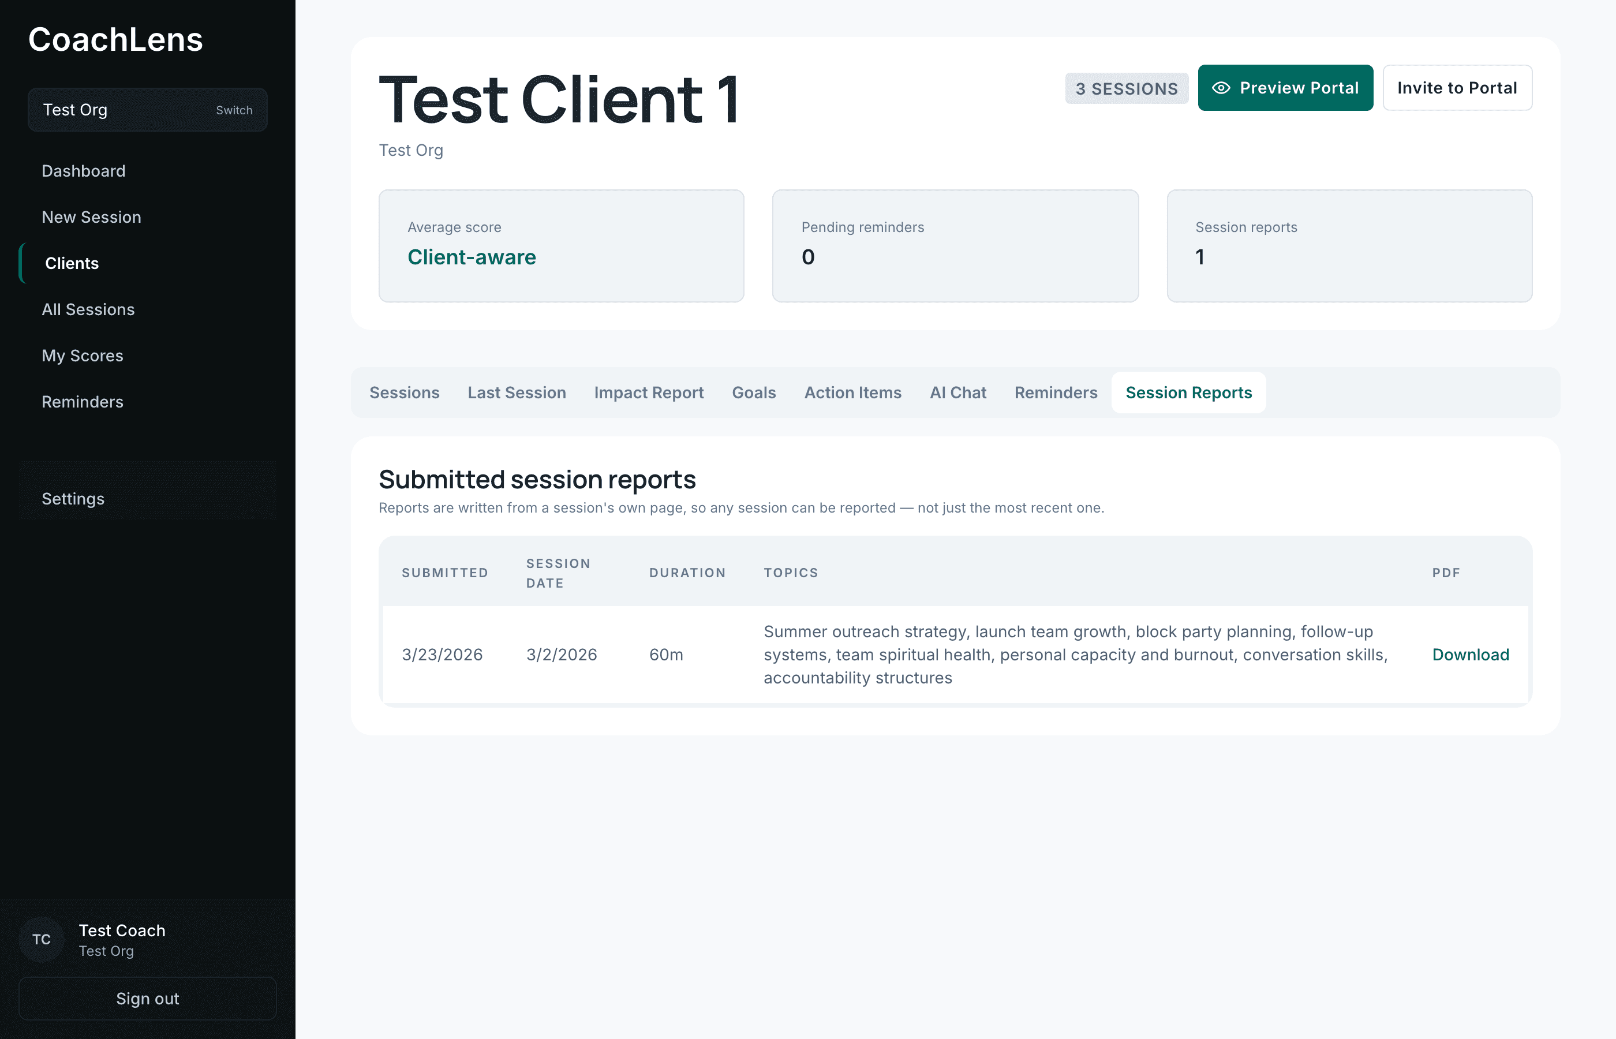1616x1039 pixels.
Task: Click the Average score card
Action: tap(561, 245)
